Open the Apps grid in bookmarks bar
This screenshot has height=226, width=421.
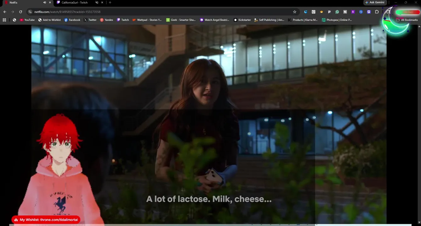pos(4,20)
